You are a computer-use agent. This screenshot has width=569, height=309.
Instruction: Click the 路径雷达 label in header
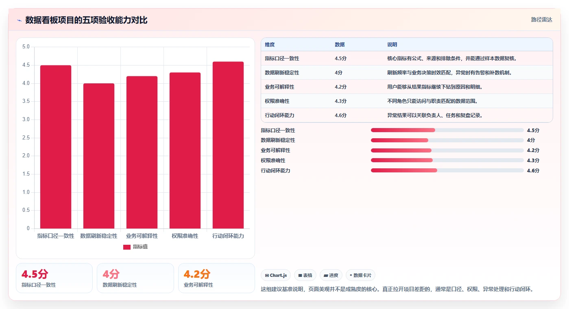click(541, 20)
